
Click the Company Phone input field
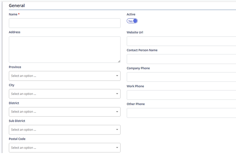coord(181,77)
